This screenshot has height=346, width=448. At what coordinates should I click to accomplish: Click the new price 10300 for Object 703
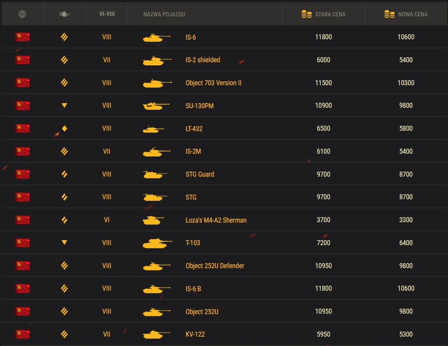[x=406, y=83]
